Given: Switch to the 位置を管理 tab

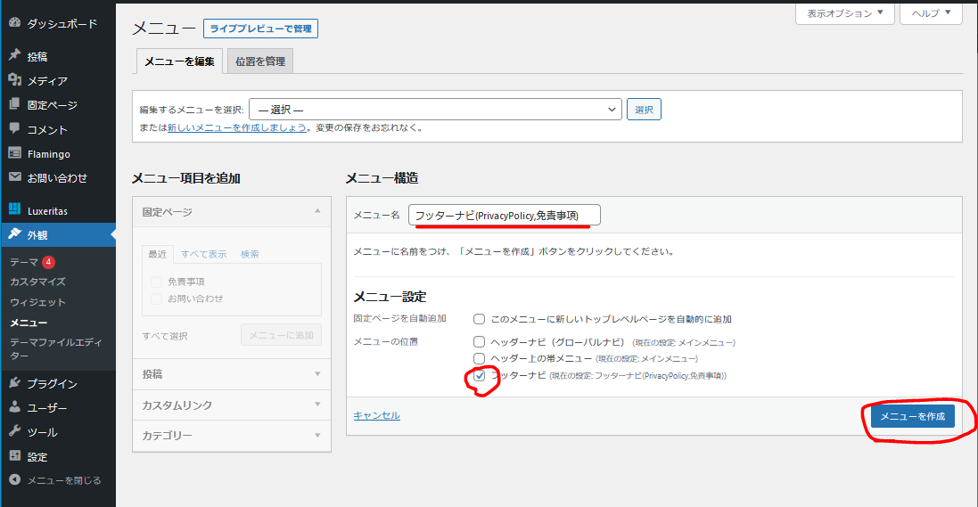Looking at the screenshot, I should (x=260, y=61).
